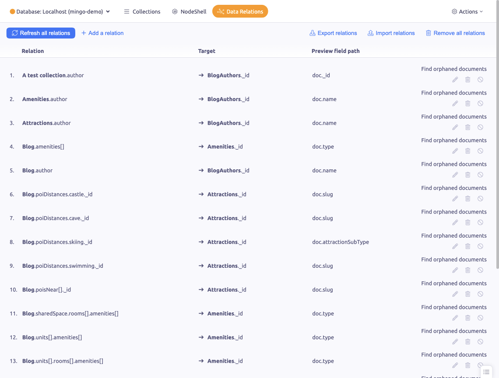499x378 pixels.
Task: Delete the Blog.poiDistances.skiing._id relation
Action: (467, 246)
